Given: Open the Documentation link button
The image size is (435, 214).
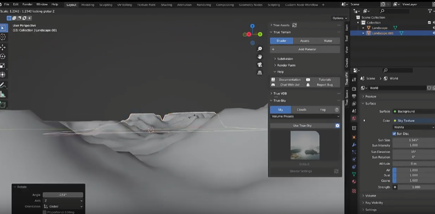Looking at the screenshot, I should [x=288, y=80].
